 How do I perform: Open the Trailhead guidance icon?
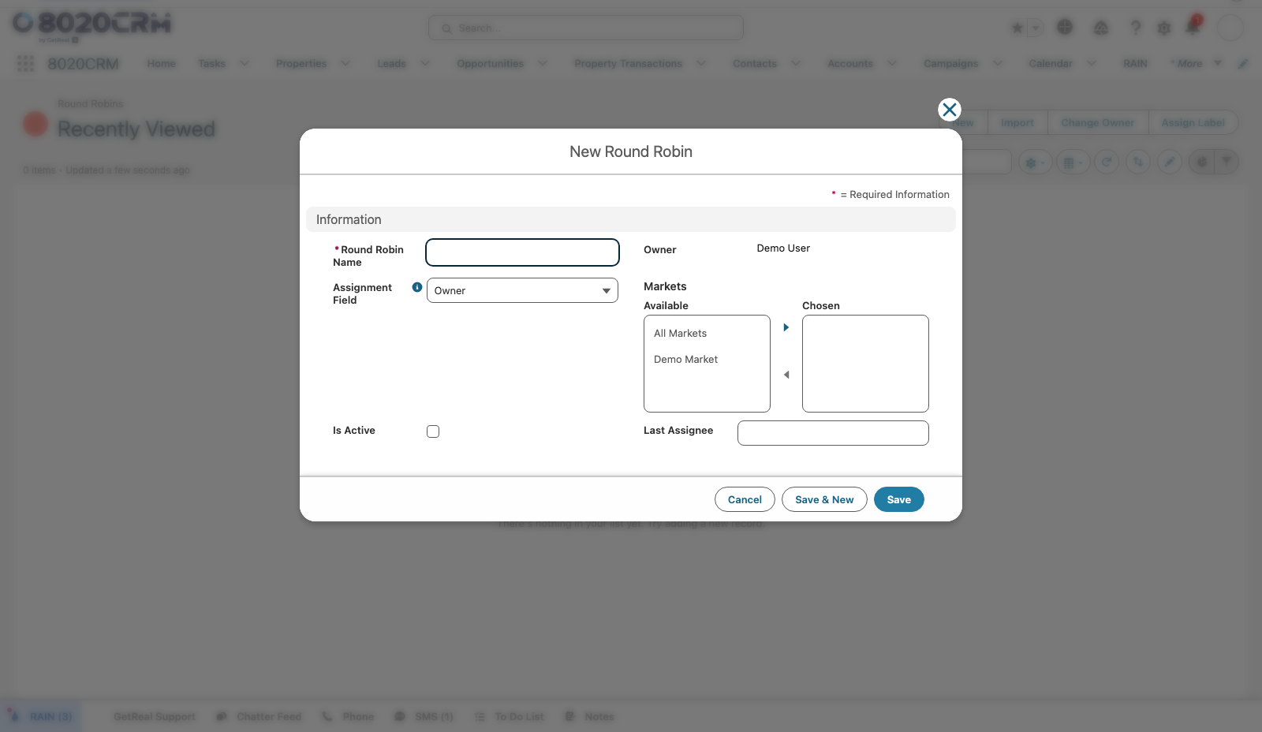tap(1101, 28)
